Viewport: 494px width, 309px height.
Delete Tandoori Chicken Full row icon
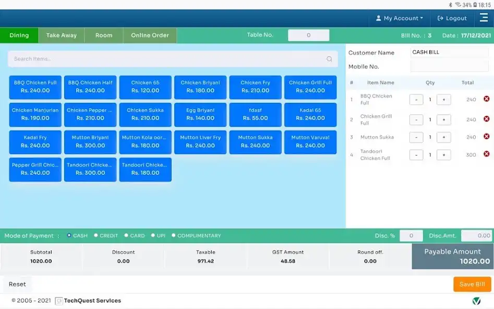tap(487, 154)
